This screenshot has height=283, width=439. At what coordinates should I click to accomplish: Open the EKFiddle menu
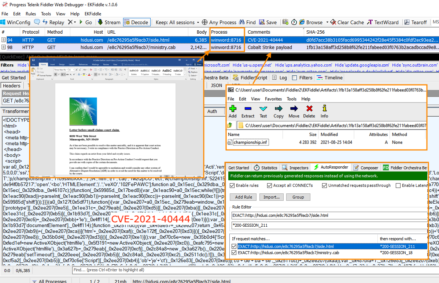93,14
